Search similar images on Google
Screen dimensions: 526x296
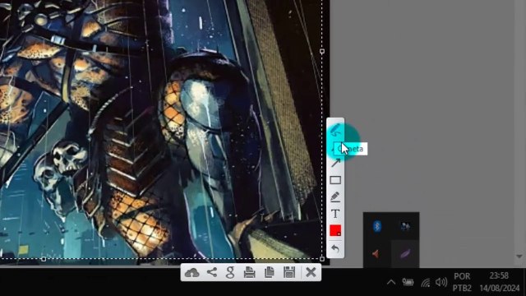230,272
